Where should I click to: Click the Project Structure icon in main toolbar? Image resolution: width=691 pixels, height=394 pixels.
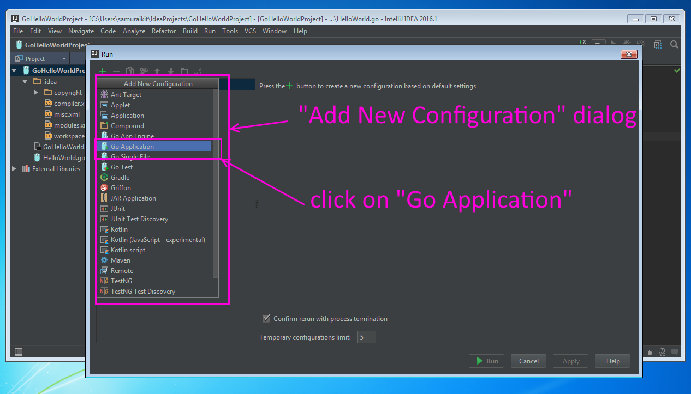(658, 45)
